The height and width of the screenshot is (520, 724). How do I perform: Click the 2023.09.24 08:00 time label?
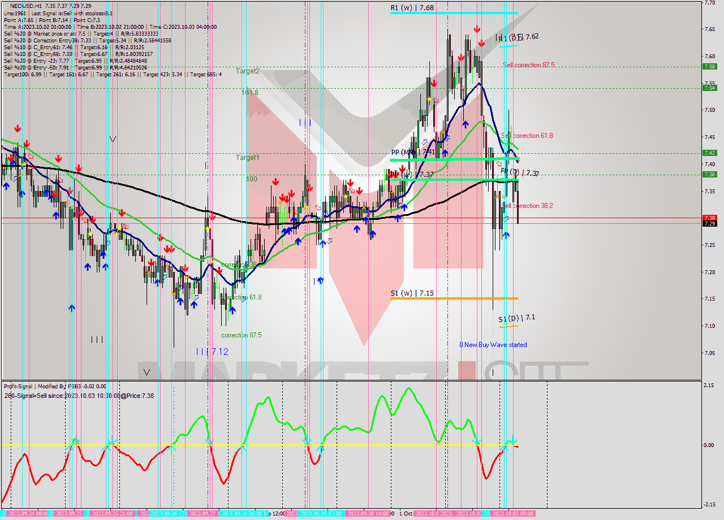tap(27, 513)
